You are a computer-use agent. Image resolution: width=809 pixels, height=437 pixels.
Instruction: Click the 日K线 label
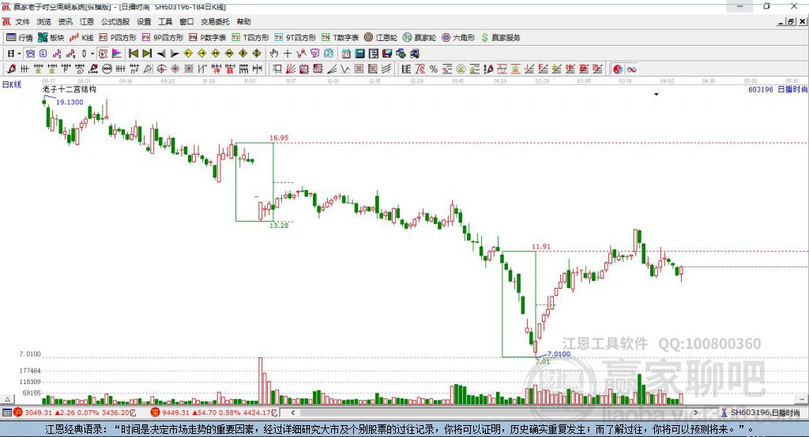(x=12, y=84)
